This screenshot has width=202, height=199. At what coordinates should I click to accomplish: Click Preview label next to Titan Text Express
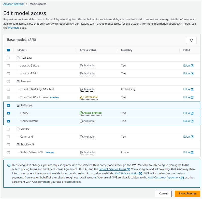pos(54,97)
